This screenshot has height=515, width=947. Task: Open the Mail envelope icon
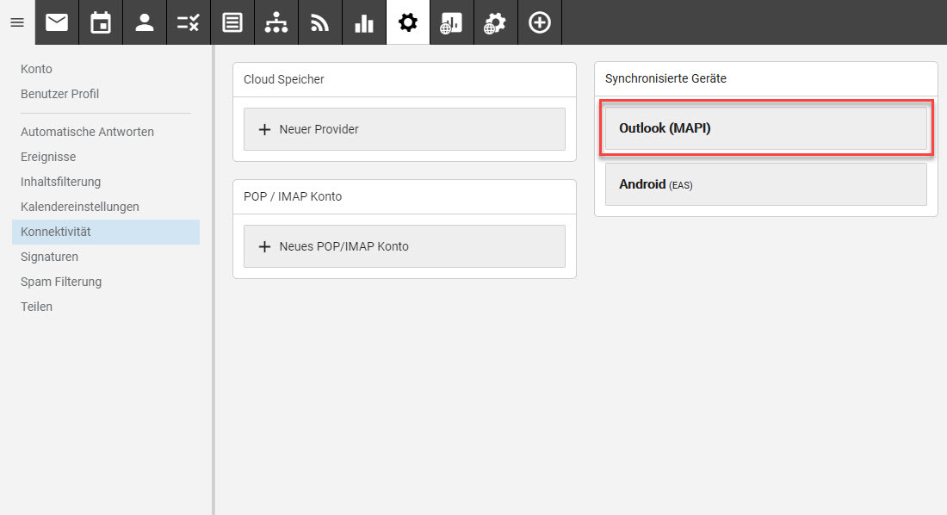[x=57, y=23]
